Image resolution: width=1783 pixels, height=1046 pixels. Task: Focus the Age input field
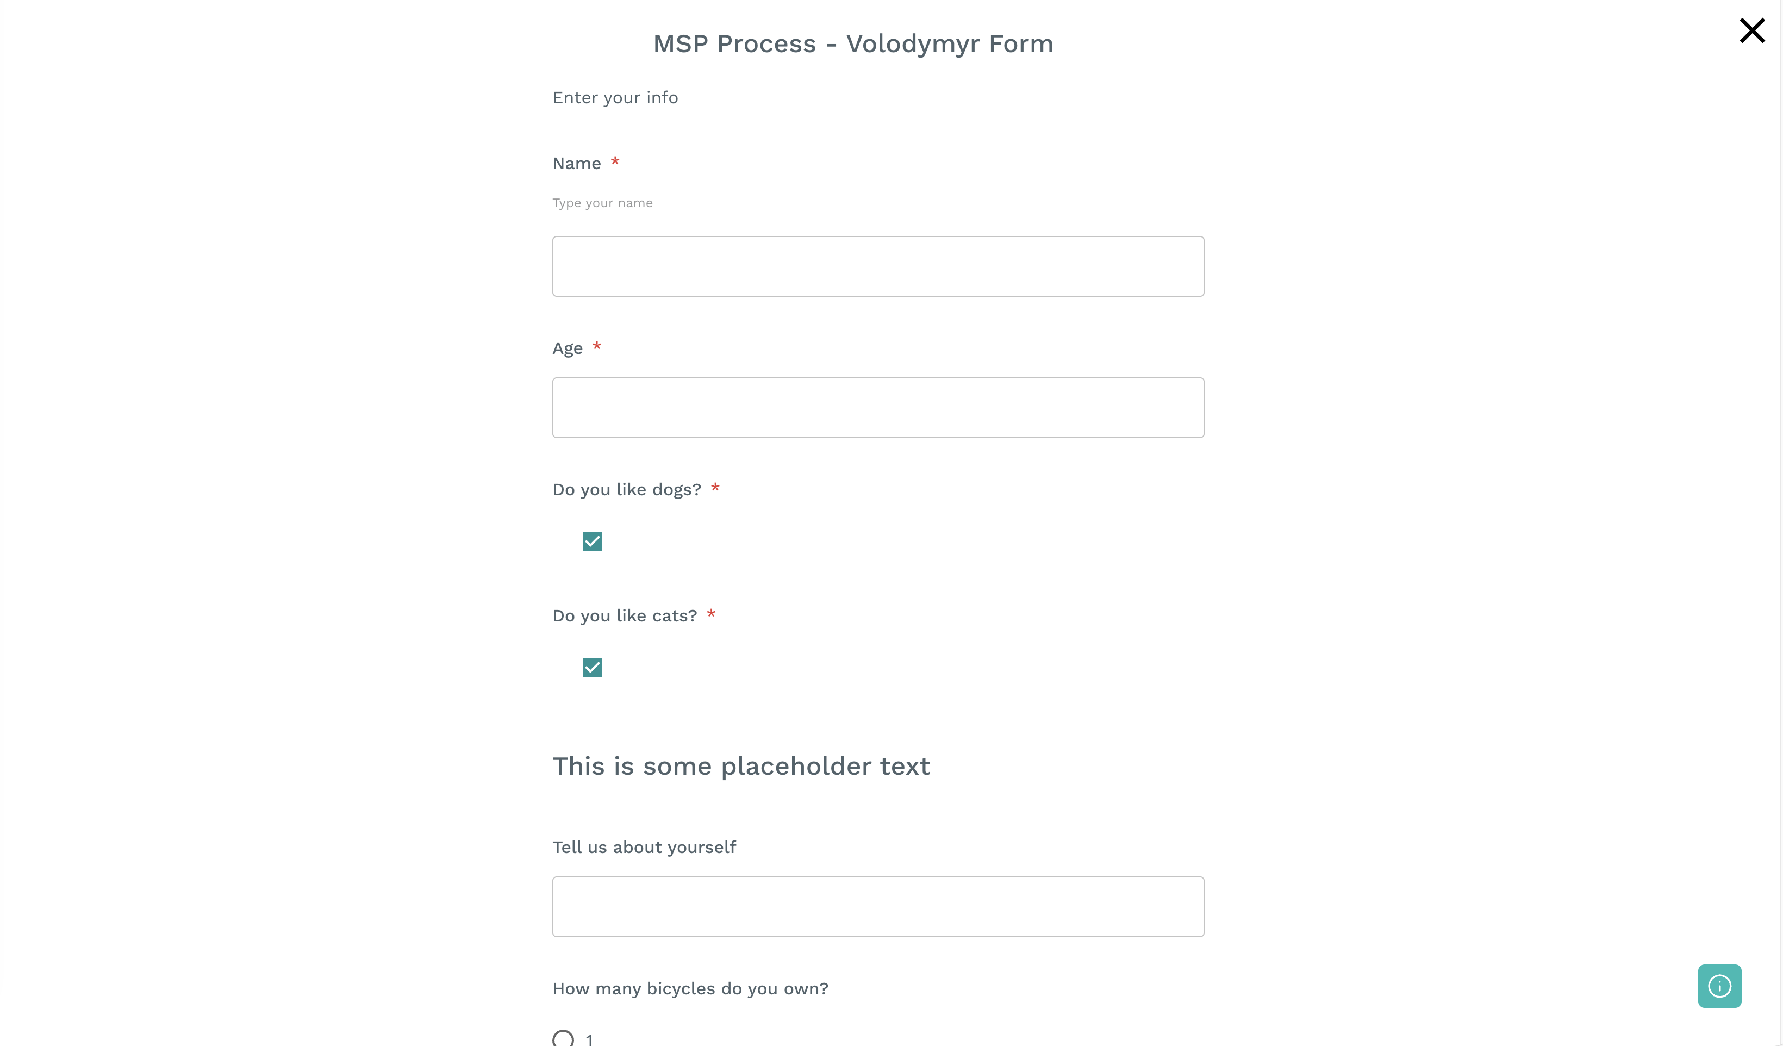click(x=877, y=408)
